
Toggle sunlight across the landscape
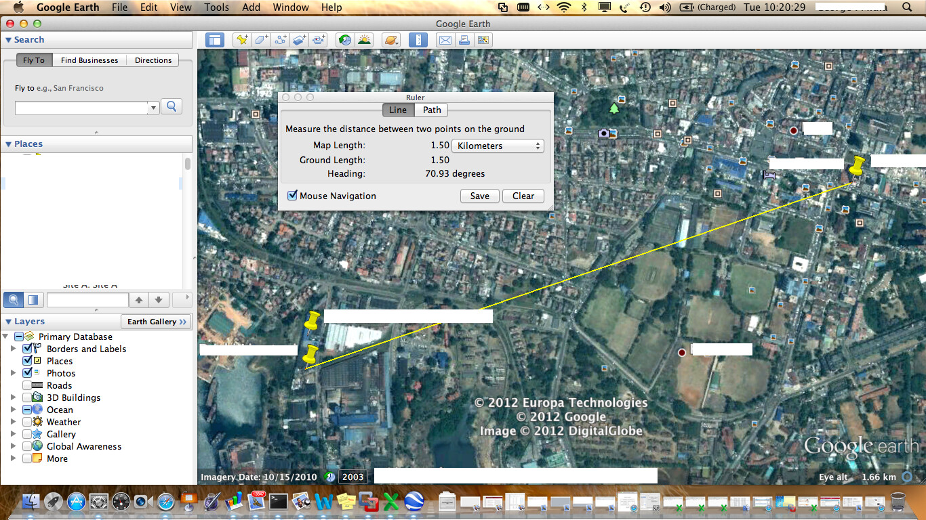364,39
